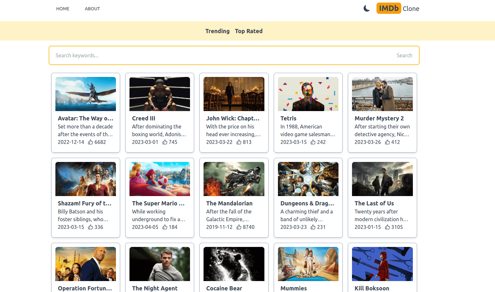Click the Murder Mystery 2 title

[x=379, y=118]
